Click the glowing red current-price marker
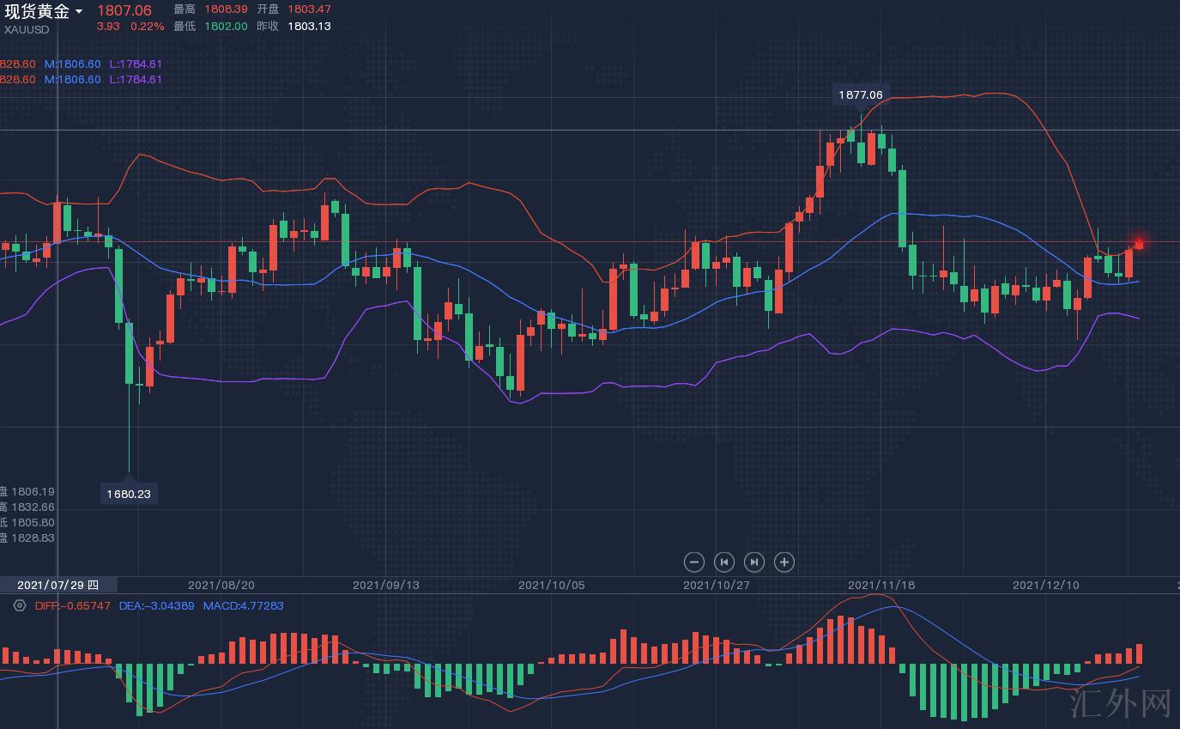The image size is (1180, 729). click(1139, 244)
